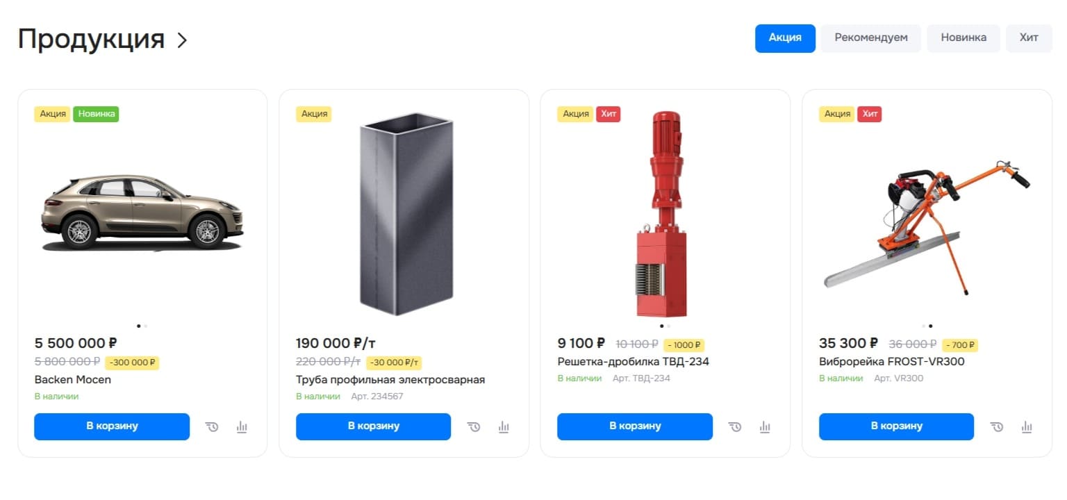Click the clock icon on the Решетка-дробилка ТВД-234 card
This screenshot has width=1067, height=500.
click(735, 427)
